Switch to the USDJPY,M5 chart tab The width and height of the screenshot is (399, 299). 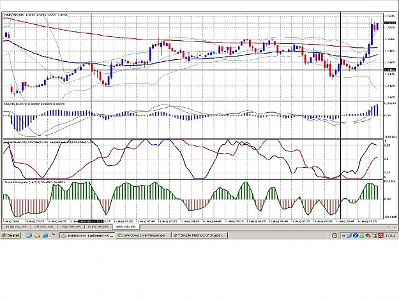click(43, 226)
